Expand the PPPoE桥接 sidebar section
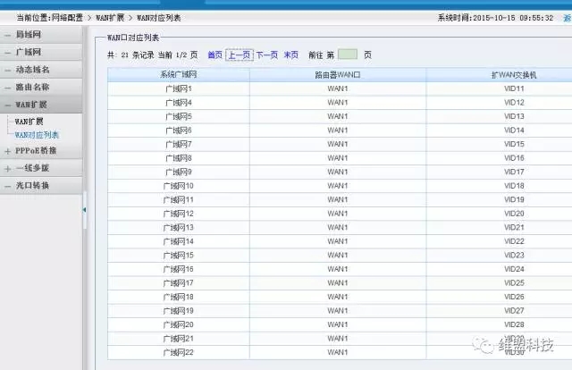This screenshot has height=370, width=572. point(34,152)
